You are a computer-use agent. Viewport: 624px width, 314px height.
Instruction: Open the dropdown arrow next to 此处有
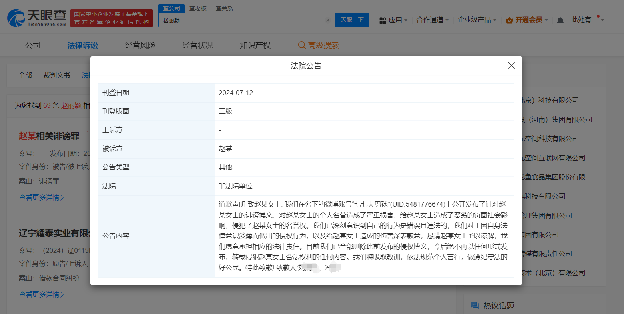pyautogui.click(x=602, y=20)
